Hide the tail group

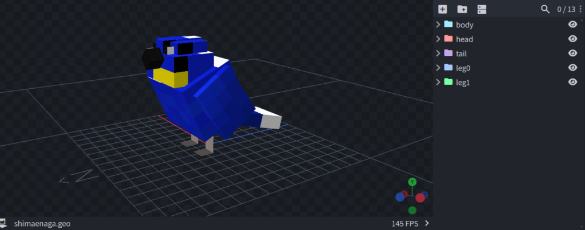572,53
